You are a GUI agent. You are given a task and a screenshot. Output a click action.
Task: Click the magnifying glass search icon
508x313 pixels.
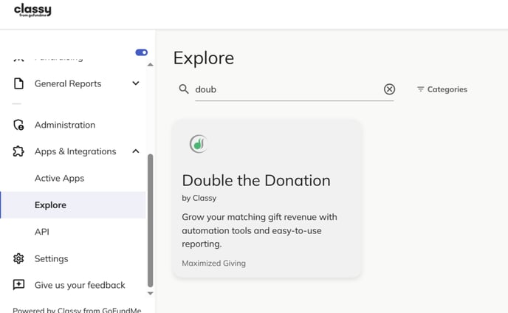[184, 89]
